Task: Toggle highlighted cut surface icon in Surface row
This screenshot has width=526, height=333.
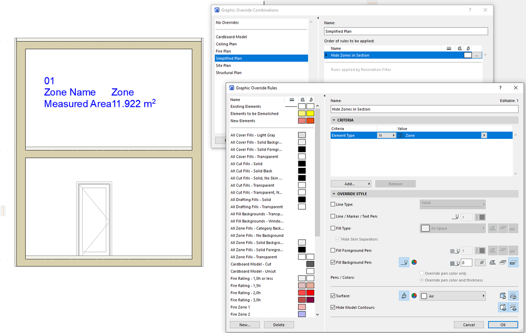Action: (x=513, y=296)
